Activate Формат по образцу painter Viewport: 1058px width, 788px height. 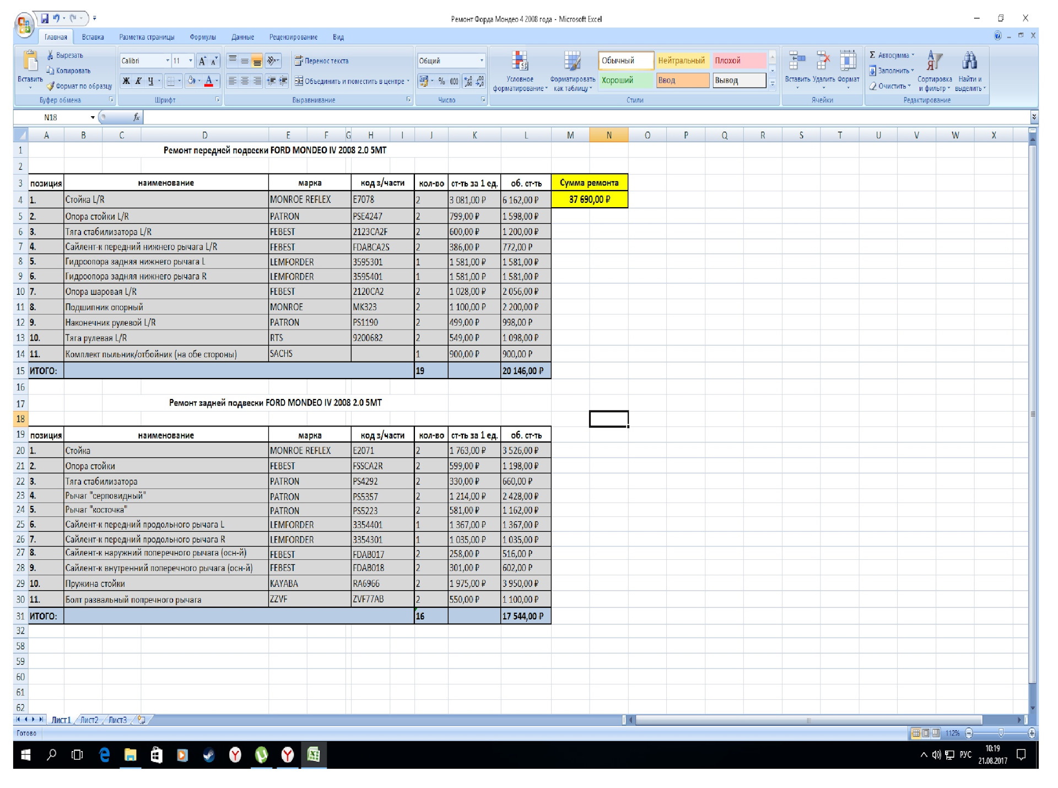(79, 86)
